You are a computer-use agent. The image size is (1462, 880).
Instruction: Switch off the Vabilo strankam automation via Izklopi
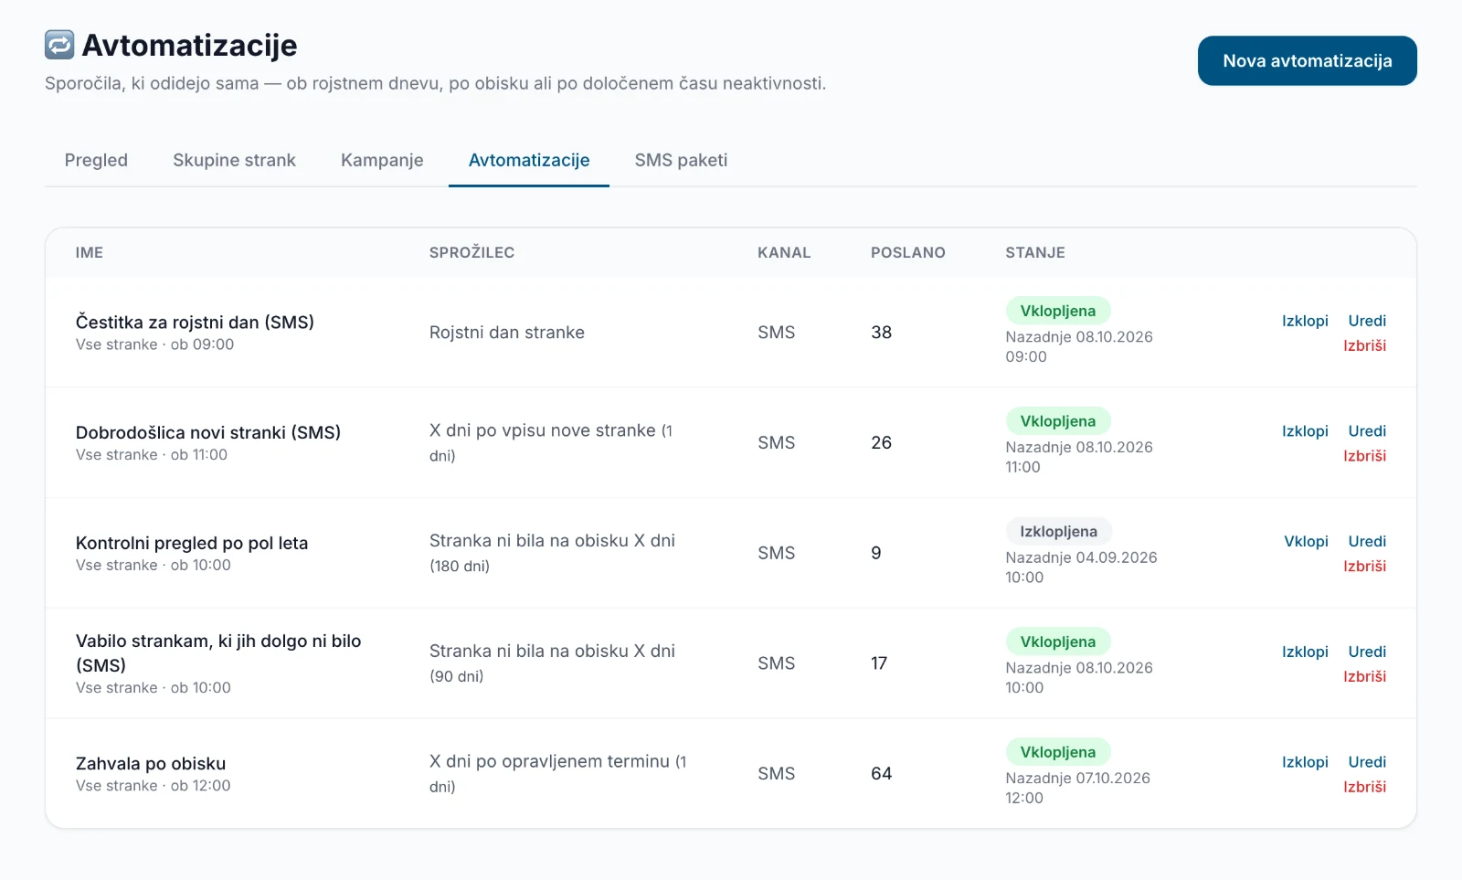1305,652
